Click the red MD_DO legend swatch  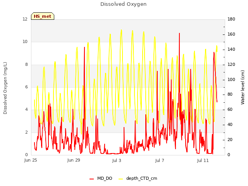92,179
